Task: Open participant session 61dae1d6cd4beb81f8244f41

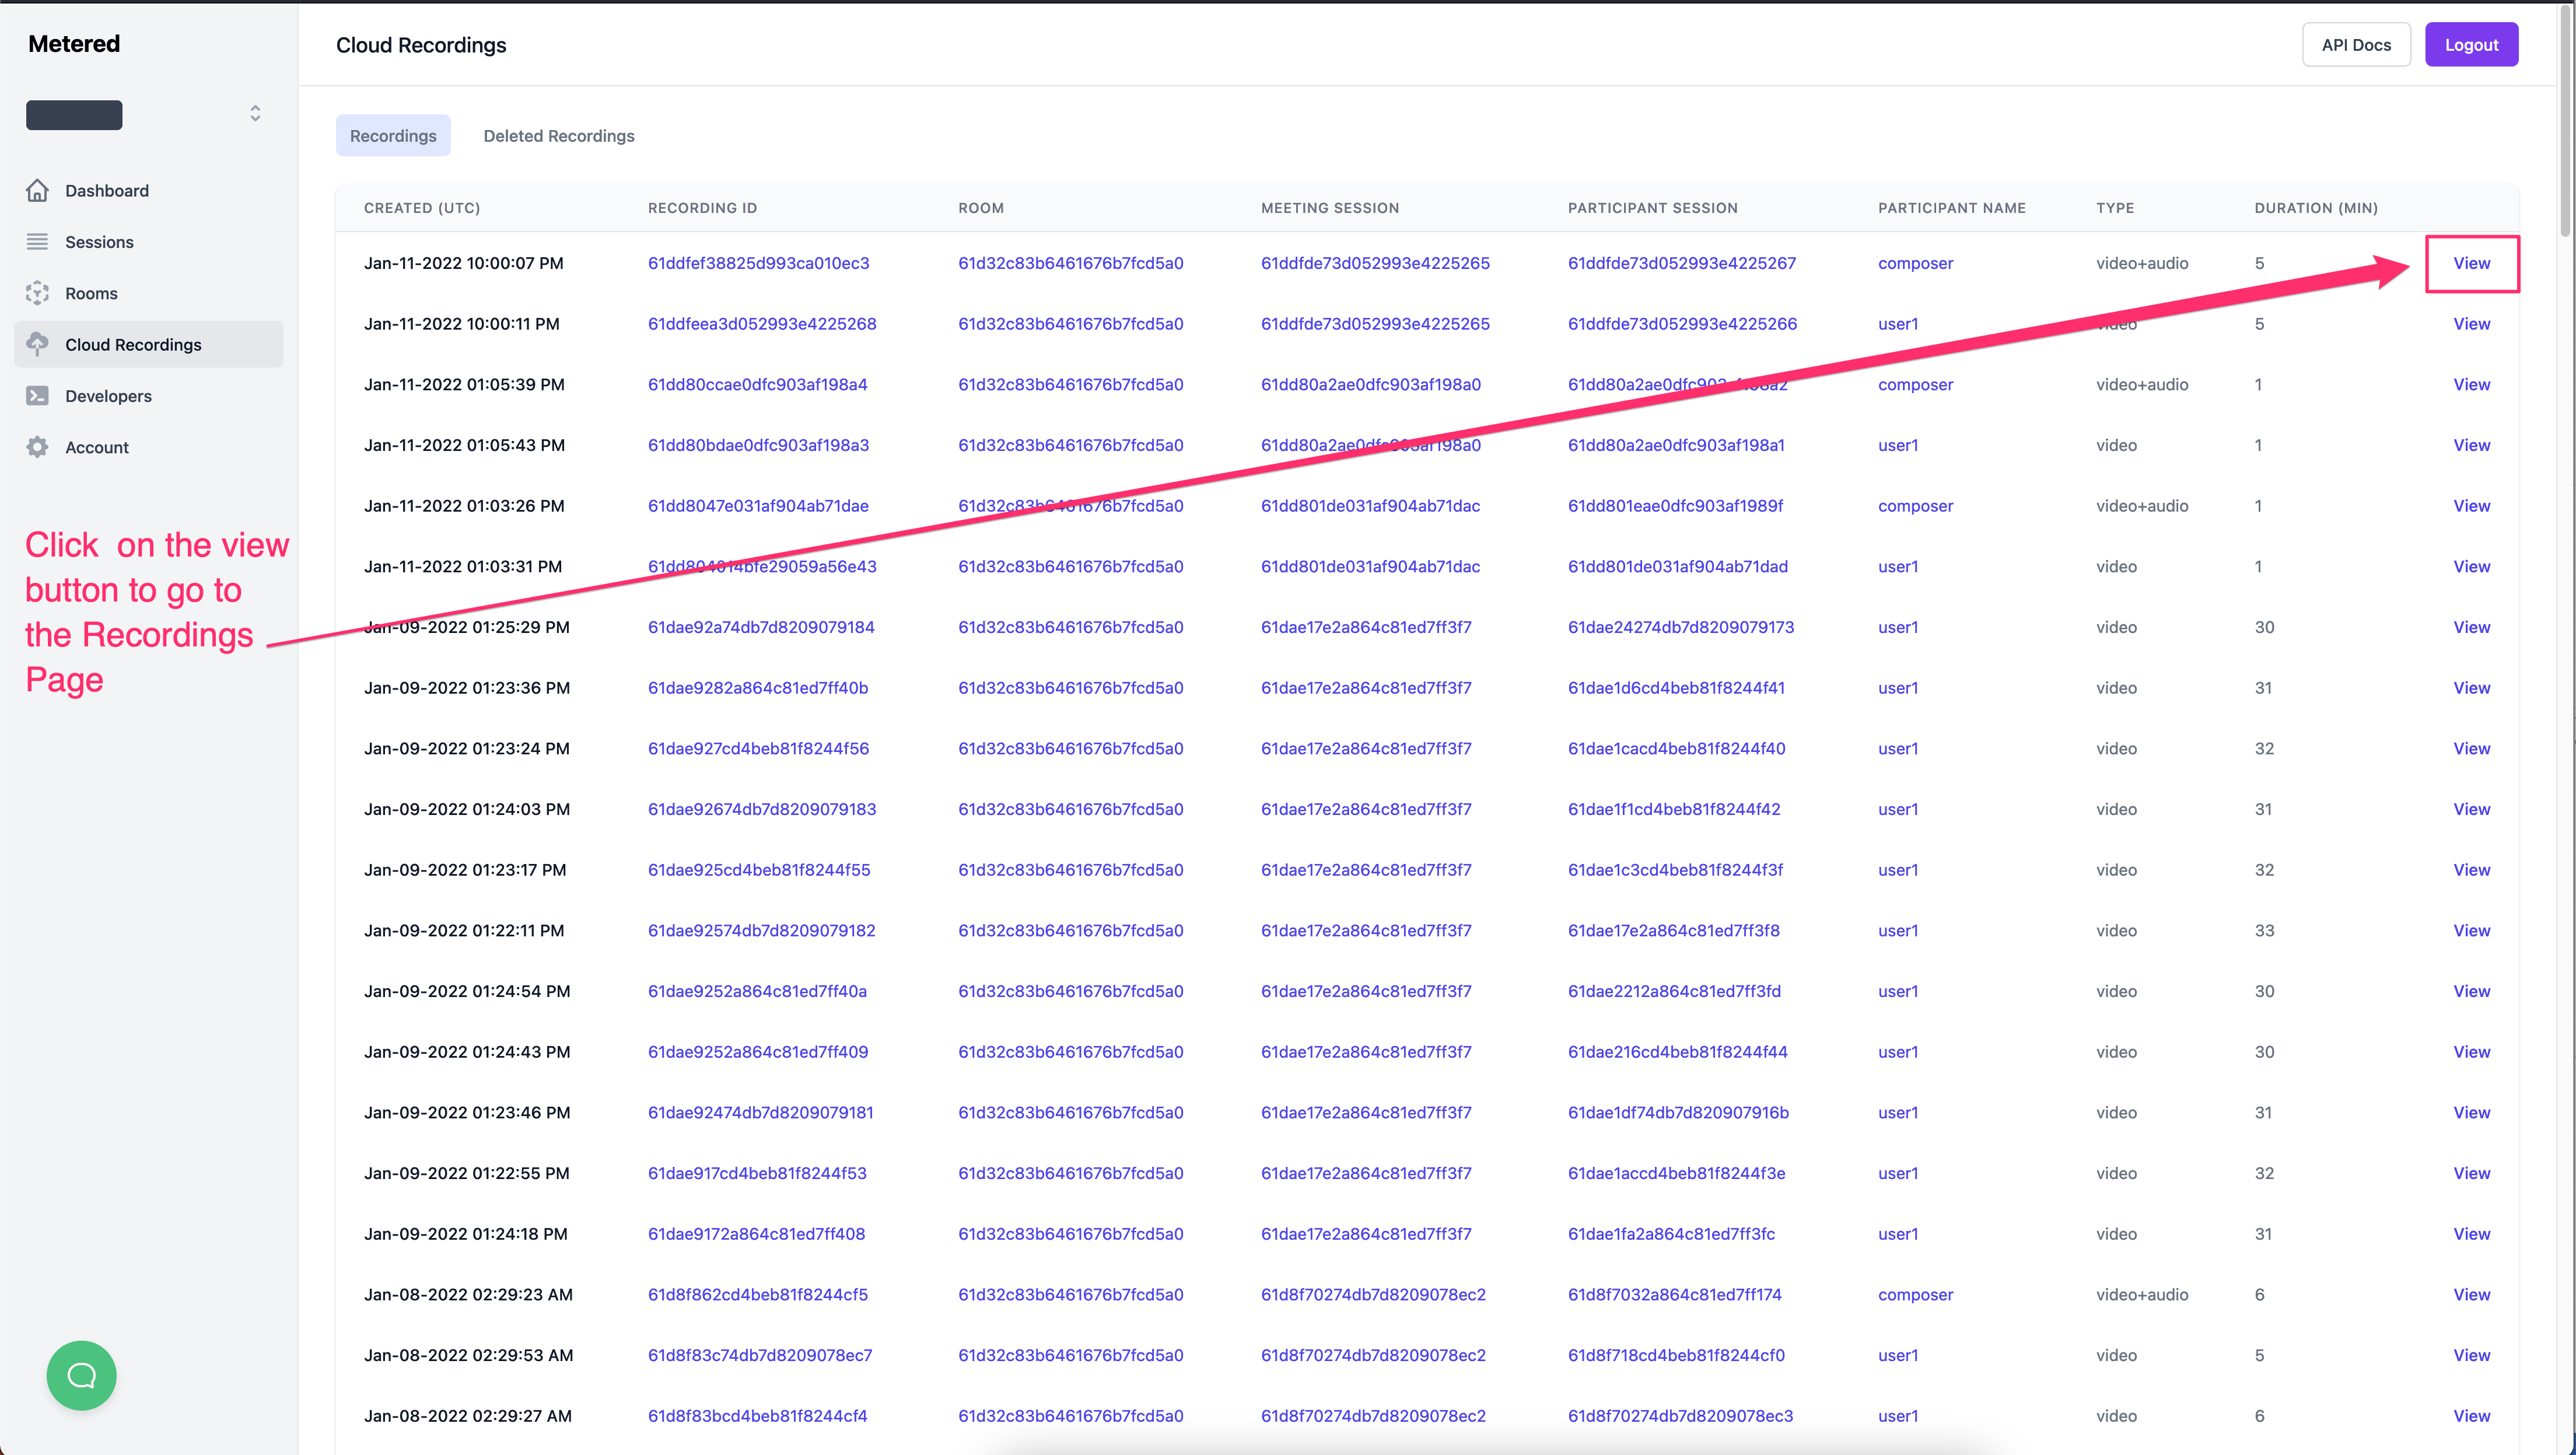Action: click(x=1676, y=687)
